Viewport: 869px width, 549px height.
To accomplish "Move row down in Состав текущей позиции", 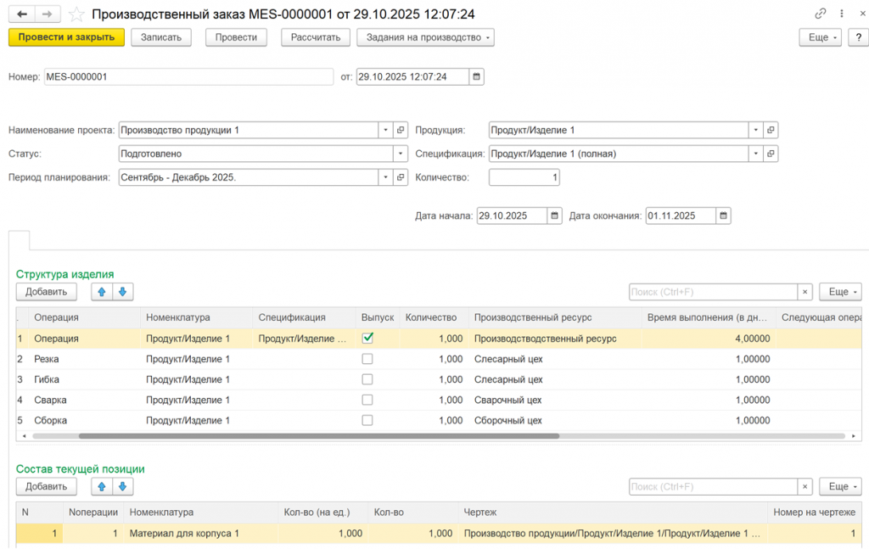I will (x=123, y=486).
